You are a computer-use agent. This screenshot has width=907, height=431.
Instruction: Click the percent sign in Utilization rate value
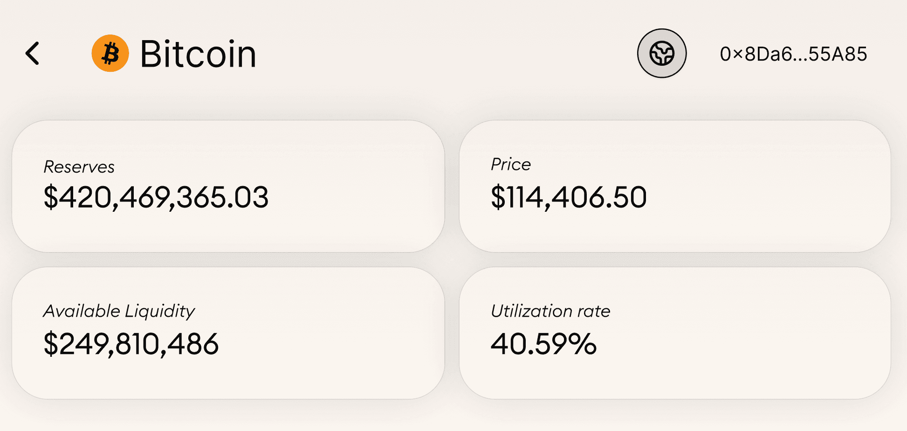tap(583, 344)
